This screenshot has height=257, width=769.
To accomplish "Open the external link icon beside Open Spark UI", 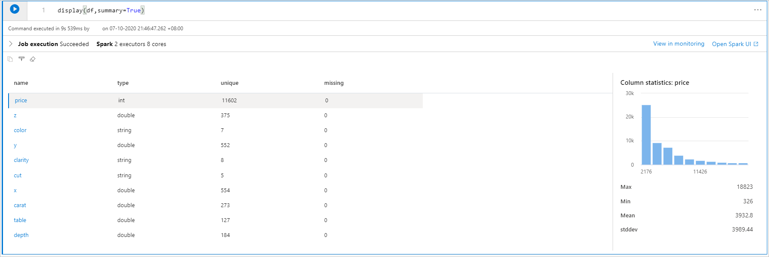I will pos(756,44).
